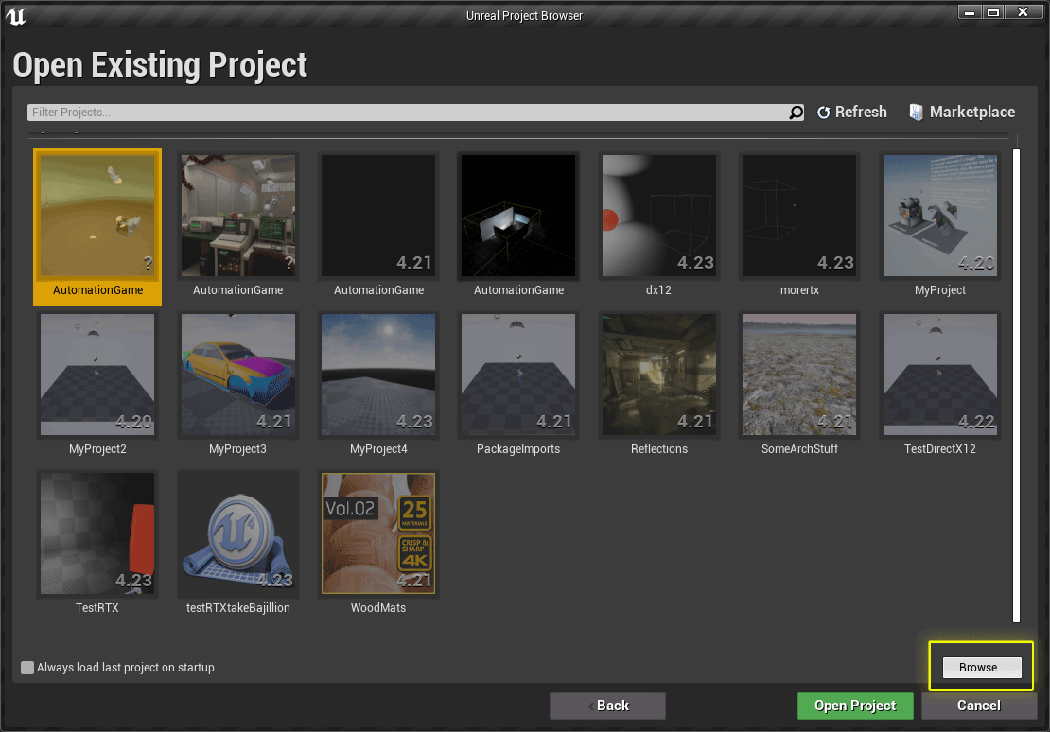
Task: Close the Unreal Project Browser window
Action: (x=1023, y=12)
